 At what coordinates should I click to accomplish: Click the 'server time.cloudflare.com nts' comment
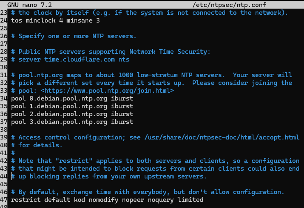pyautogui.click(x=74, y=59)
